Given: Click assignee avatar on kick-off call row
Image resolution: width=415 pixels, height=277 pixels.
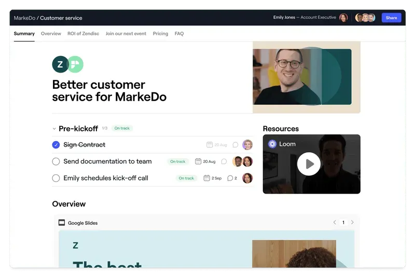Looking at the screenshot, I should click(x=247, y=178).
